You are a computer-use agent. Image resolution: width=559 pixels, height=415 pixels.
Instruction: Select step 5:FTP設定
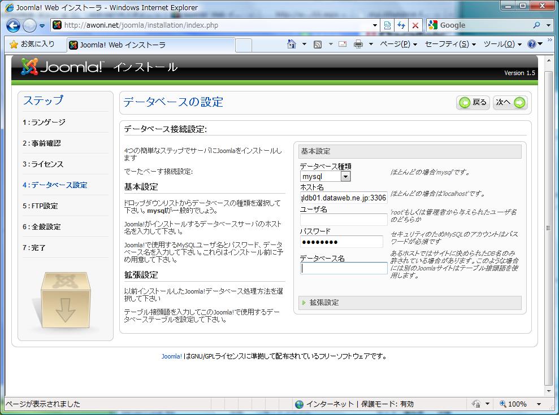[40, 206]
